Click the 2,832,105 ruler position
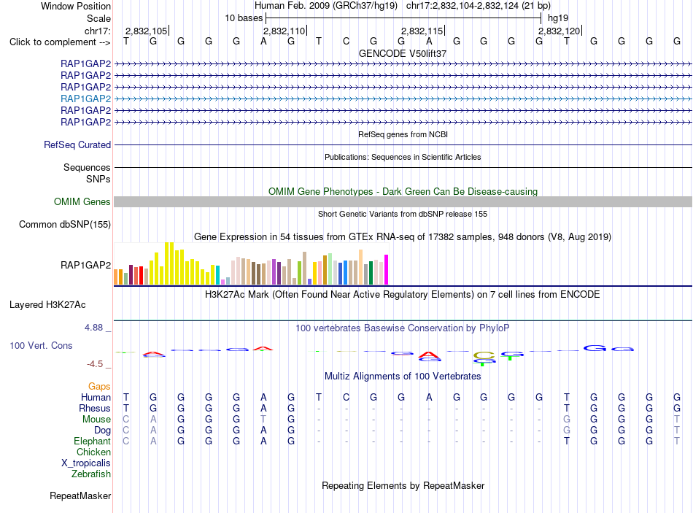This screenshot has height=513, width=693. coord(147,31)
